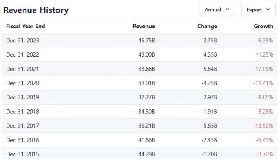The image size is (278, 159).
Task: Click the -5.49% growth value
Action: pos(265,140)
